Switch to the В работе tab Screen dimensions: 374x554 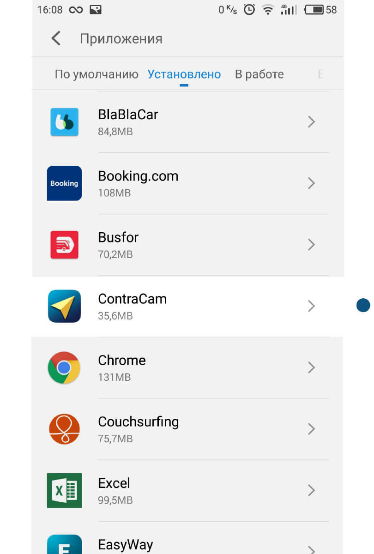pyautogui.click(x=259, y=74)
